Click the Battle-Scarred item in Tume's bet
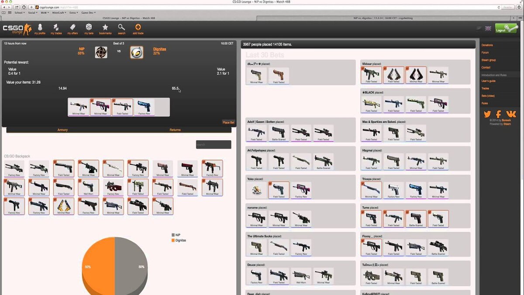The image size is (524, 295). (x=416, y=219)
